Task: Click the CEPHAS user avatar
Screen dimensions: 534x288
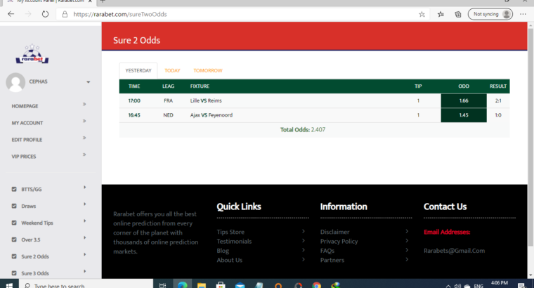Action: tap(15, 82)
